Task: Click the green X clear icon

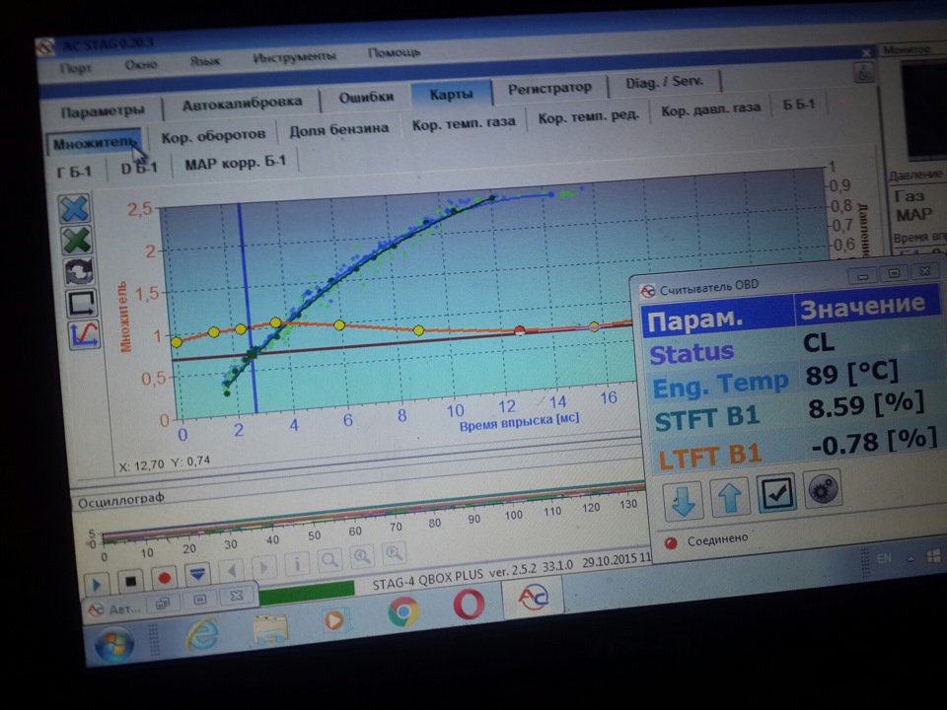Action: pos(77,241)
